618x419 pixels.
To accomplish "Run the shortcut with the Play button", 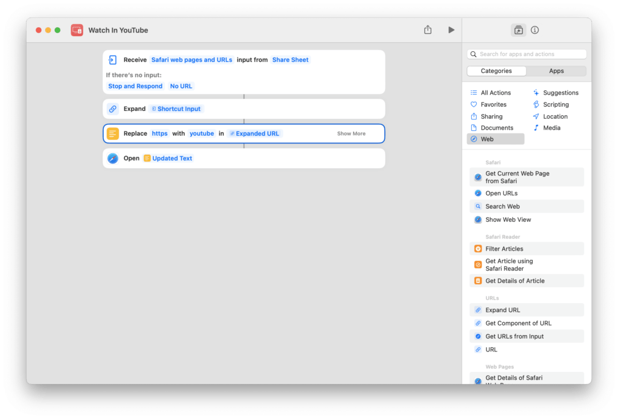I will pyautogui.click(x=451, y=30).
